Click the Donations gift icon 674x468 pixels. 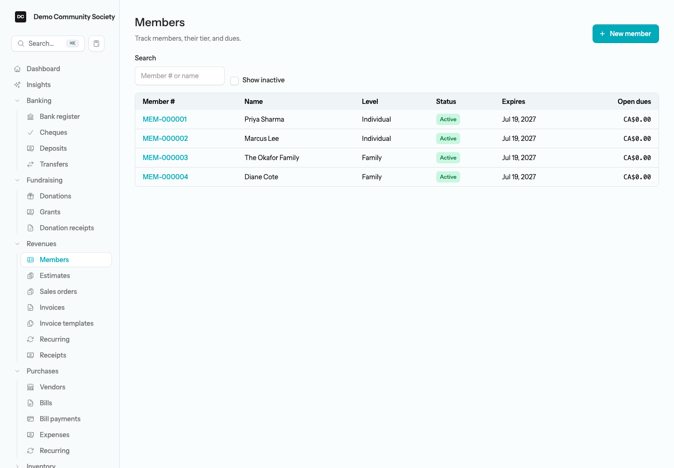30,196
